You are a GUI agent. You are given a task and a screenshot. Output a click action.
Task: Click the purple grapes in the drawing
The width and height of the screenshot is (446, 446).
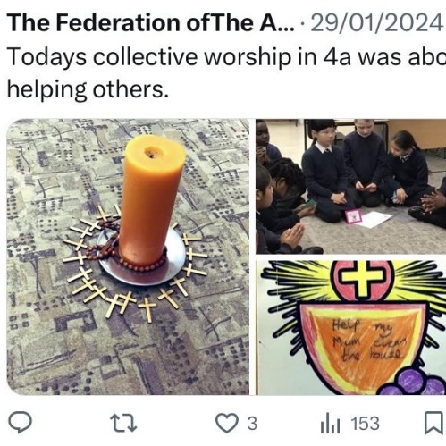click(414, 383)
